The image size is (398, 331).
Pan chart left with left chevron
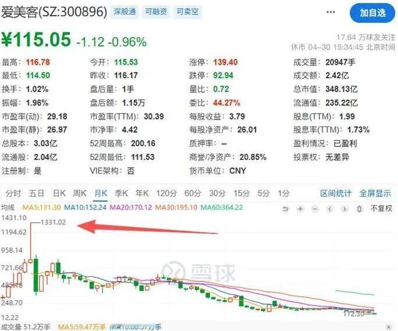point(330,209)
